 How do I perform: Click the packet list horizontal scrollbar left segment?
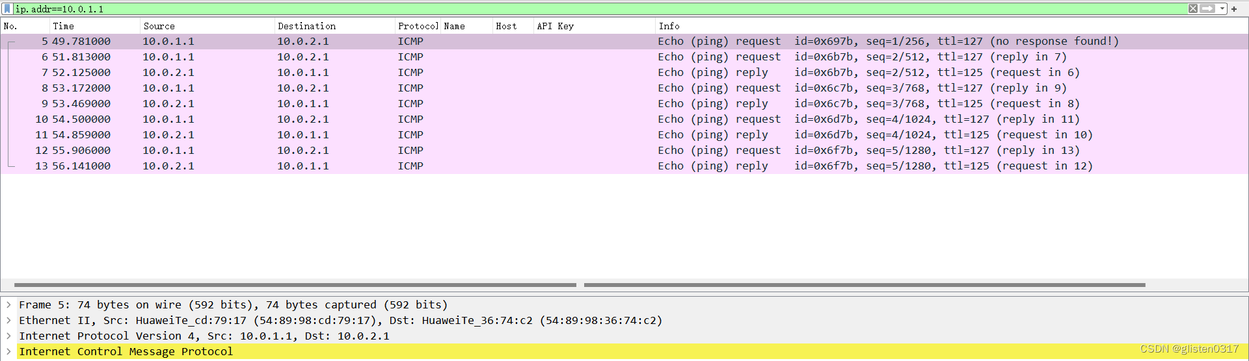coord(295,285)
